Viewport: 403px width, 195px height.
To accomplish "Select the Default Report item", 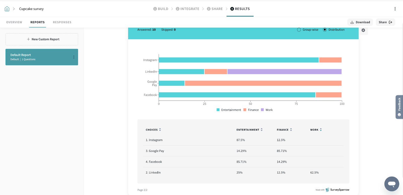I will point(38,57).
